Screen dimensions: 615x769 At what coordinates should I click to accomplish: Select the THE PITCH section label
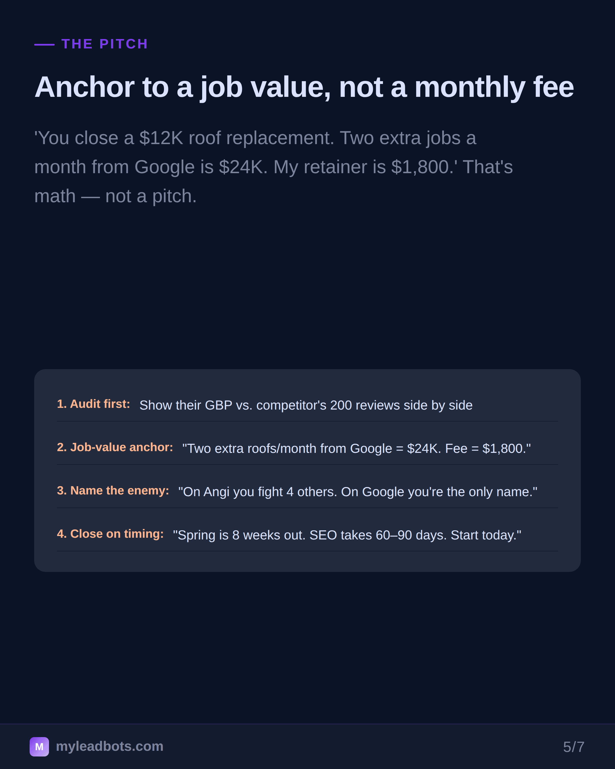tap(105, 44)
